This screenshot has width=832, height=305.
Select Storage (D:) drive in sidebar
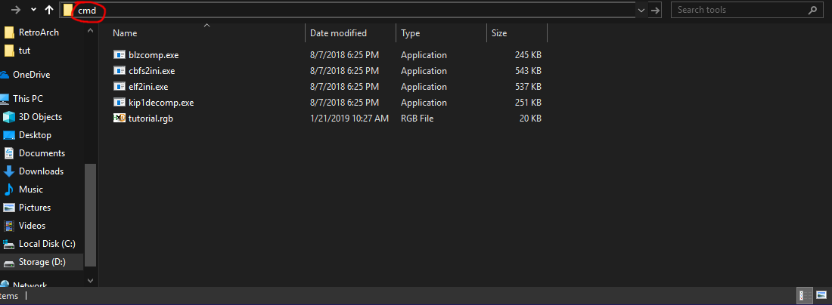(42, 261)
